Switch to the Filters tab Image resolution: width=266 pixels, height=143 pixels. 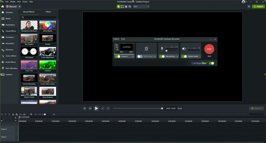pyautogui.click(x=48, y=12)
